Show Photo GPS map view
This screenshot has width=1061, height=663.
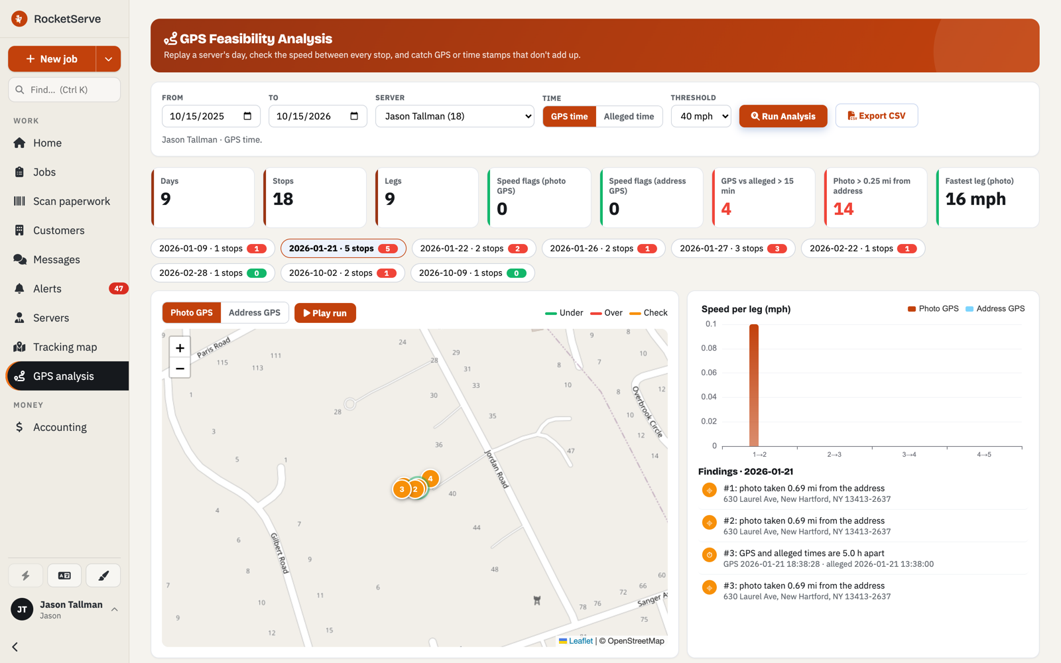click(x=192, y=312)
